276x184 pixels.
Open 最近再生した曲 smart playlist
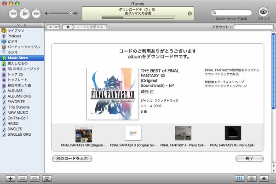[22, 85]
